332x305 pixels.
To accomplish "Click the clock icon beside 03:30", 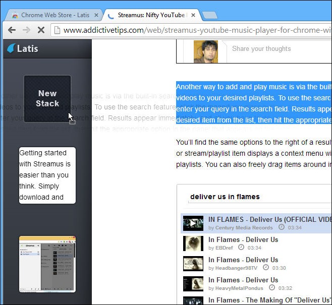I will [266, 267].
